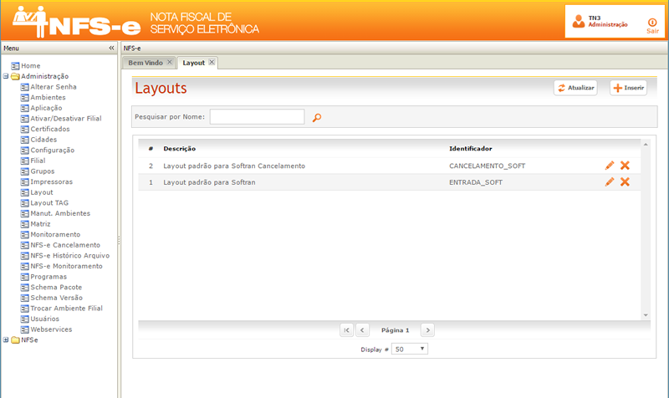Edit the ENTRADA_SOFT layout with pencil icon
Screen dimensions: 669x398
tap(610, 181)
